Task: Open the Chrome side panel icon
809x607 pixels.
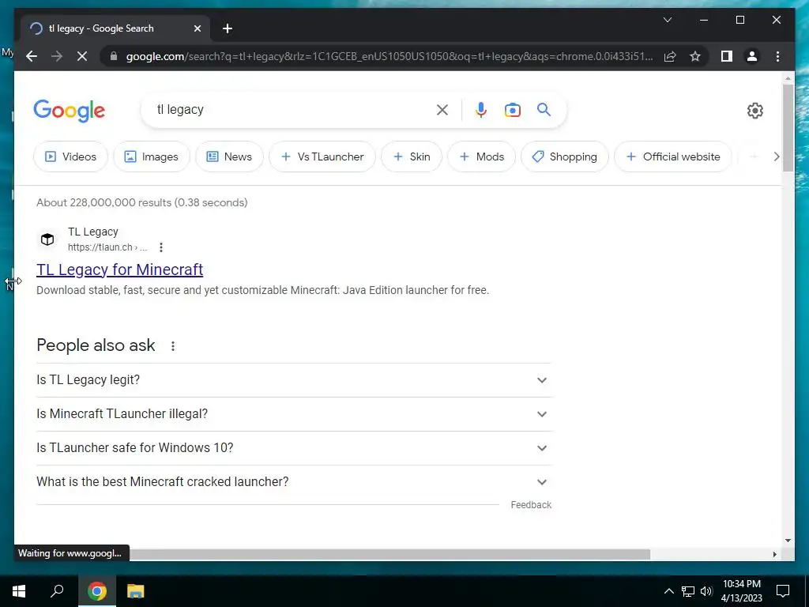Action: point(727,56)
